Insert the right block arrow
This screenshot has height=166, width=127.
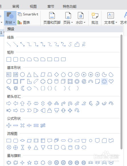(9, 103)
